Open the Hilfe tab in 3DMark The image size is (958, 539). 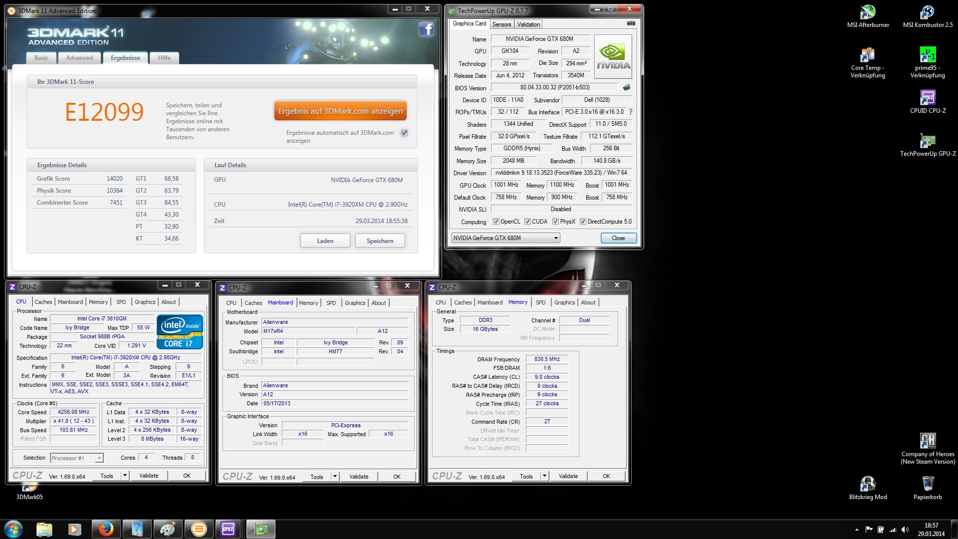click(x=164, y=58)
